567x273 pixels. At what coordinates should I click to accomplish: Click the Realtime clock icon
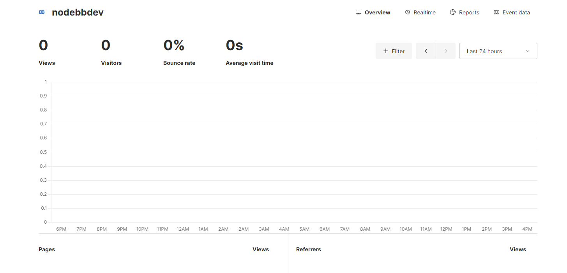coord(408,12)
